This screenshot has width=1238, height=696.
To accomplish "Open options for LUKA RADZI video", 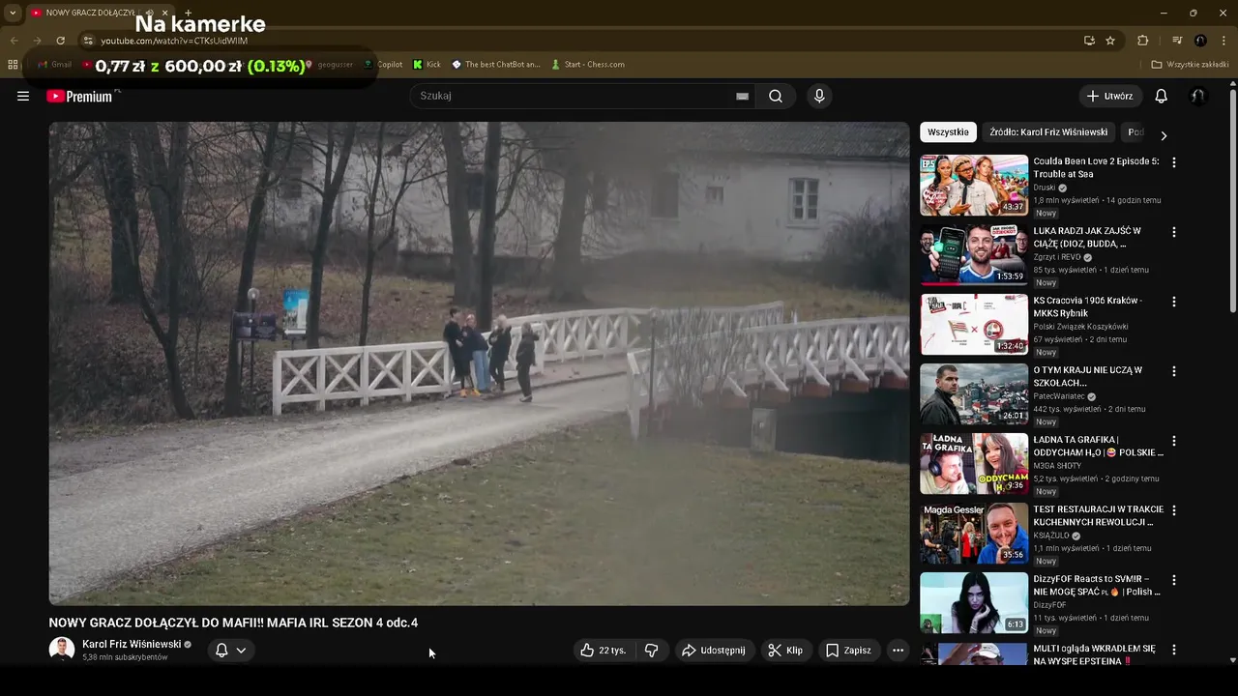I will coord(1174,232).
